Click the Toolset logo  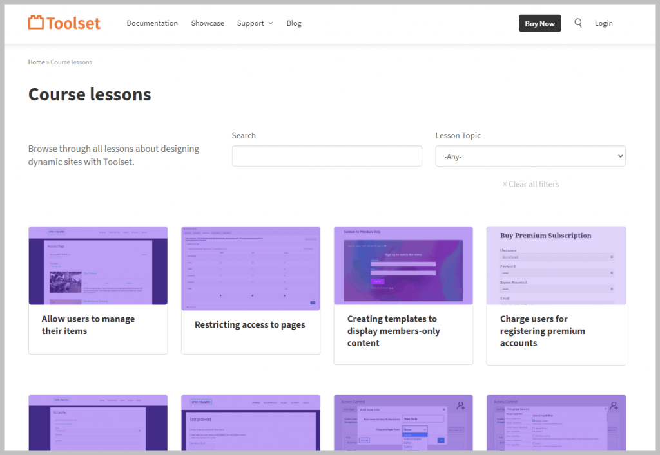[64, 23]
